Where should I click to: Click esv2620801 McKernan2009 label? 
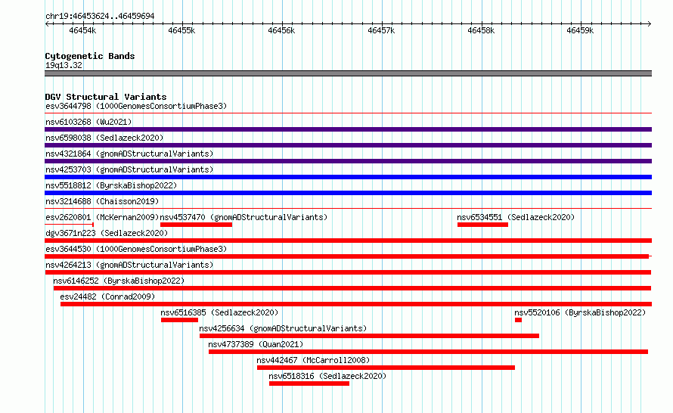pyautogui.click(x=102, y=217)
